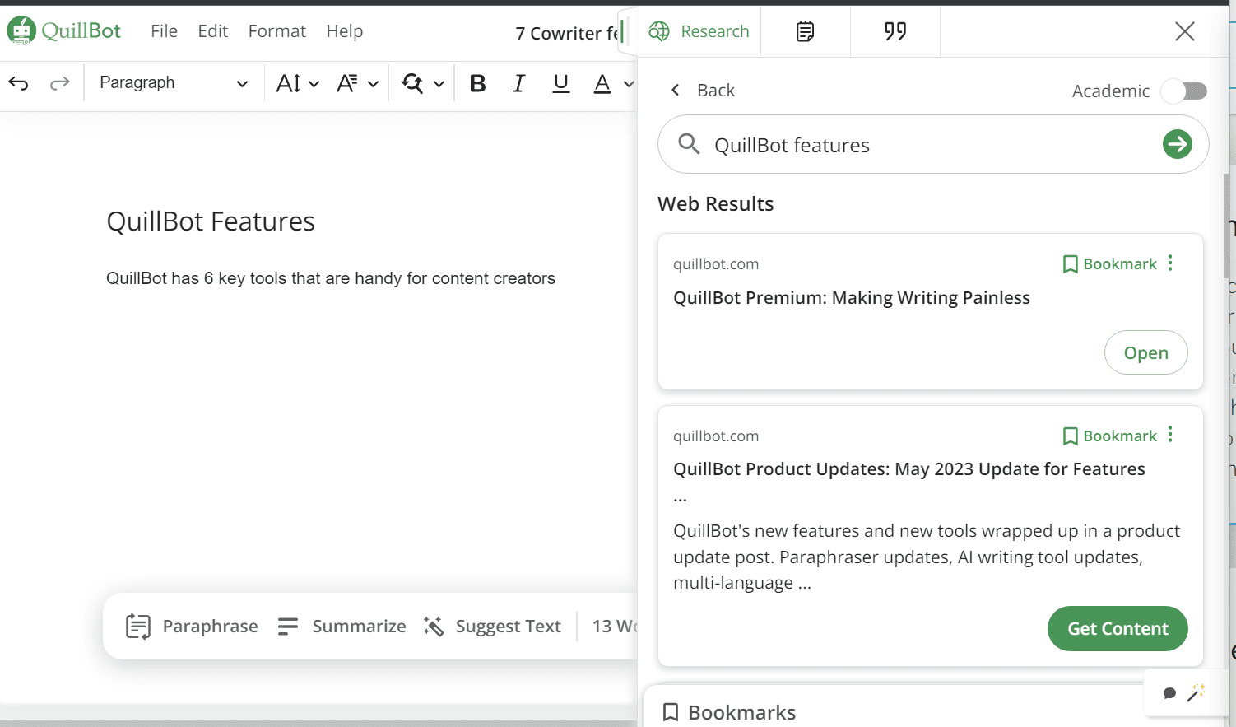Bookmark the Product Updates result

(1110, 436)
